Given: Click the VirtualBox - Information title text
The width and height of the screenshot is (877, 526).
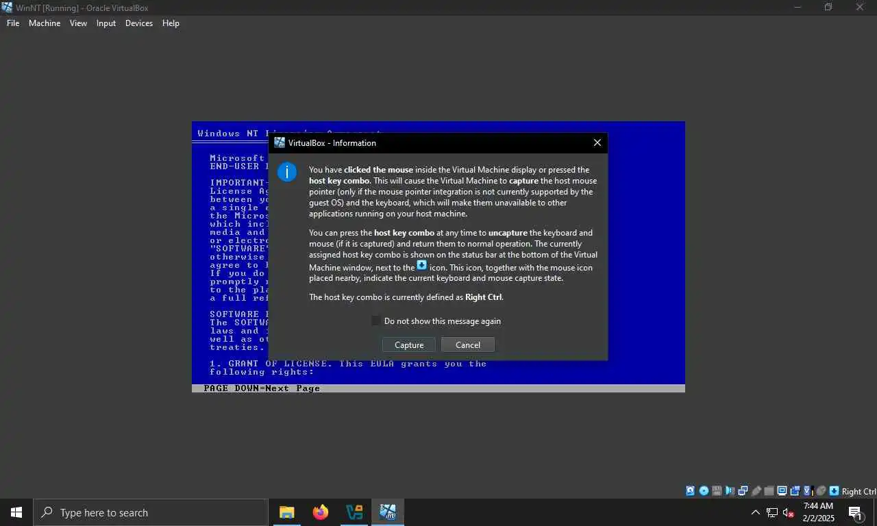Looking at the screenshot, I should pos(332,142).
